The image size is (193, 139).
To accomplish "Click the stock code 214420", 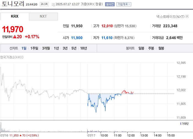I will (31, 4).
